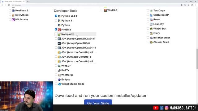Click the InfraRecorder label text
This screenshot has width=198, height=111.
(161, 38)
